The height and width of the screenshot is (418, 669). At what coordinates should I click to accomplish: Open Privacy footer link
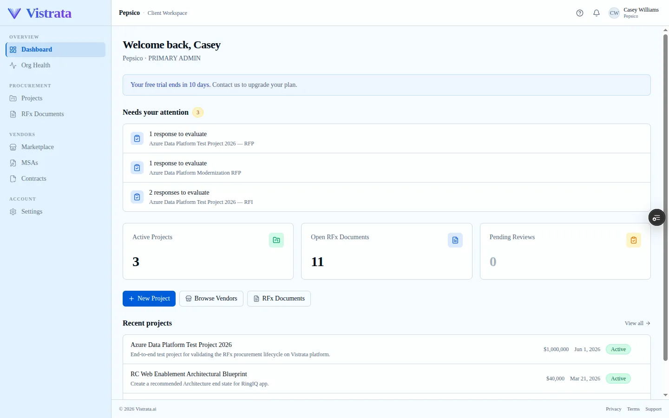614,409
